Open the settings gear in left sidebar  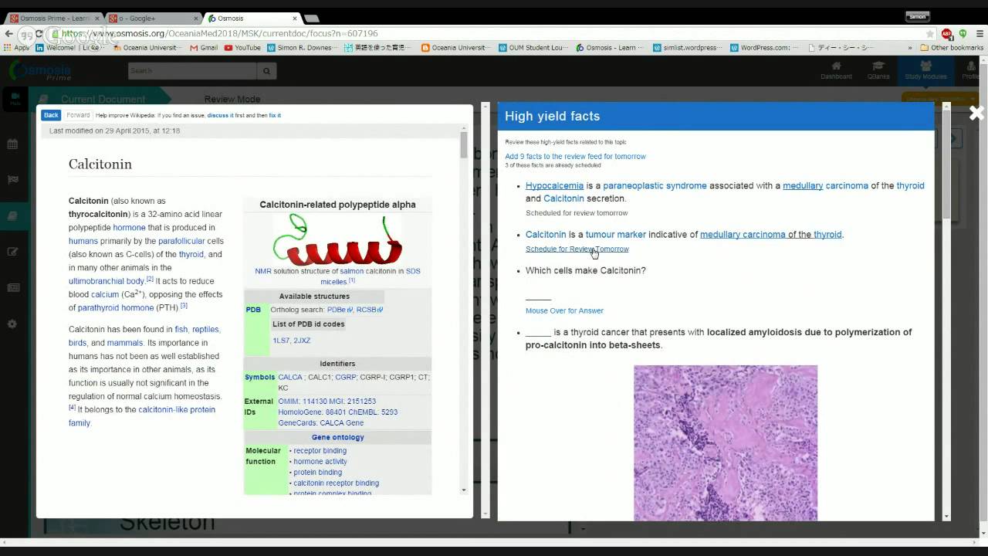pos(12,324)
